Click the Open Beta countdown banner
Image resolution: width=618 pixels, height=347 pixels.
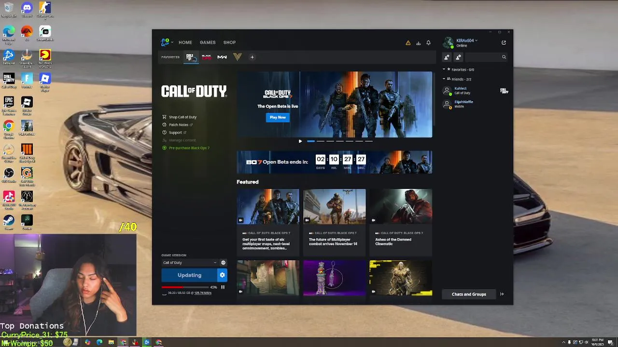click(334, 162)
